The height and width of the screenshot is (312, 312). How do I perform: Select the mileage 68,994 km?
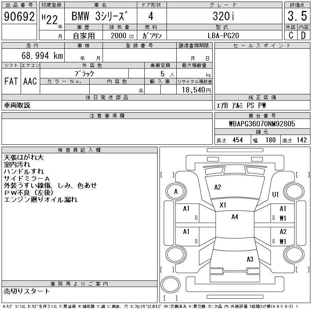(42, 55)
